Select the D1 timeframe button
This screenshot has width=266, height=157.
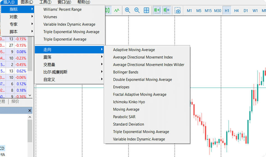[x=246, y=11]
